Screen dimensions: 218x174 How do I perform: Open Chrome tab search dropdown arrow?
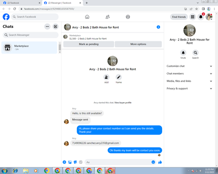coord(198,3)
